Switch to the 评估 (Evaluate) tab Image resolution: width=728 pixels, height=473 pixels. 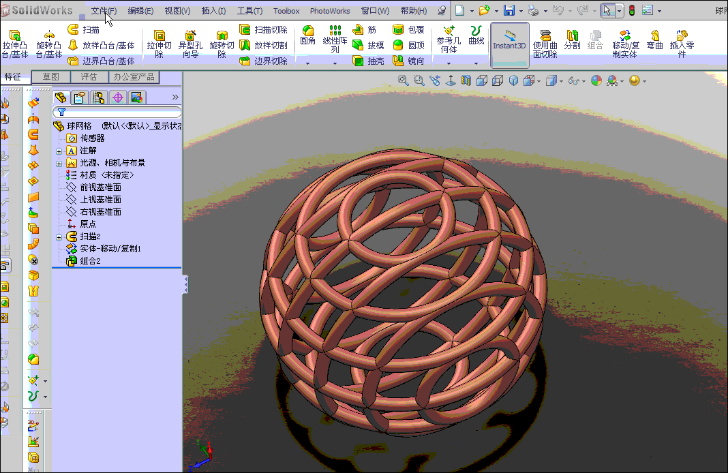[x=89, y=77]
